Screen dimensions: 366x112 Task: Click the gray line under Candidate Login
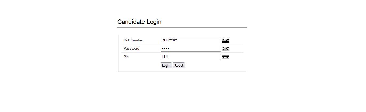tap(182, 27)
